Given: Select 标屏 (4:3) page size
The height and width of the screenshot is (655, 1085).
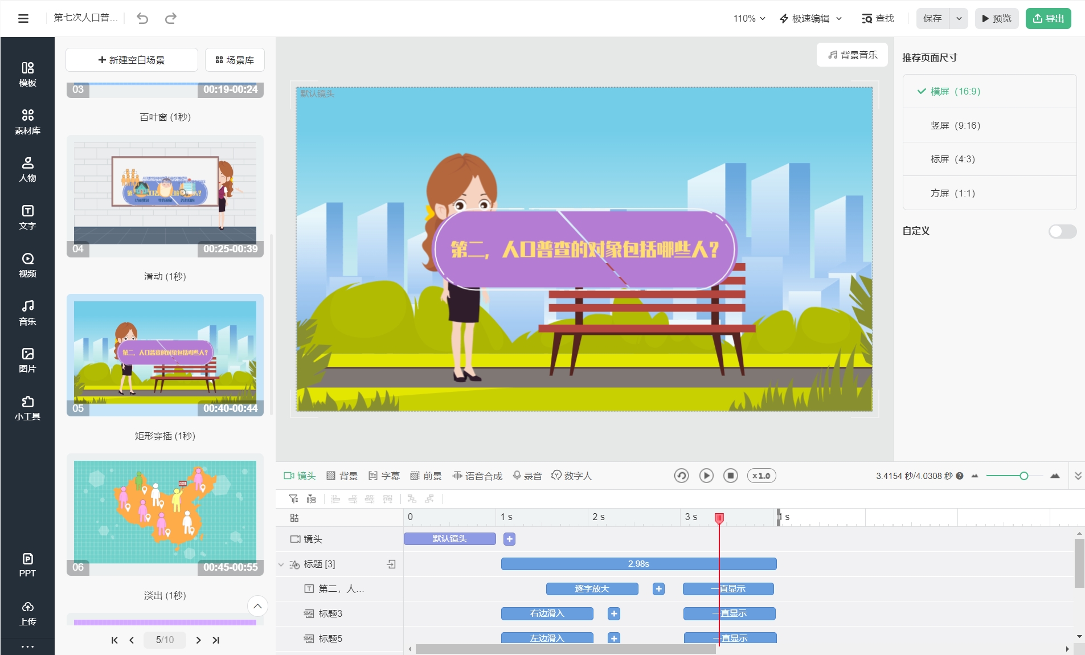Looking at the screenshot, I should point(990,159).
